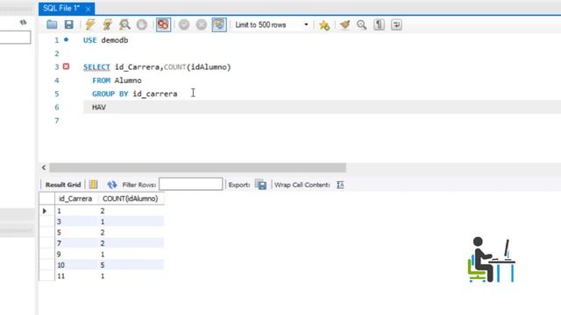
Task: Commit the transaction checkmark icon
Action: (x=184, y=24)
